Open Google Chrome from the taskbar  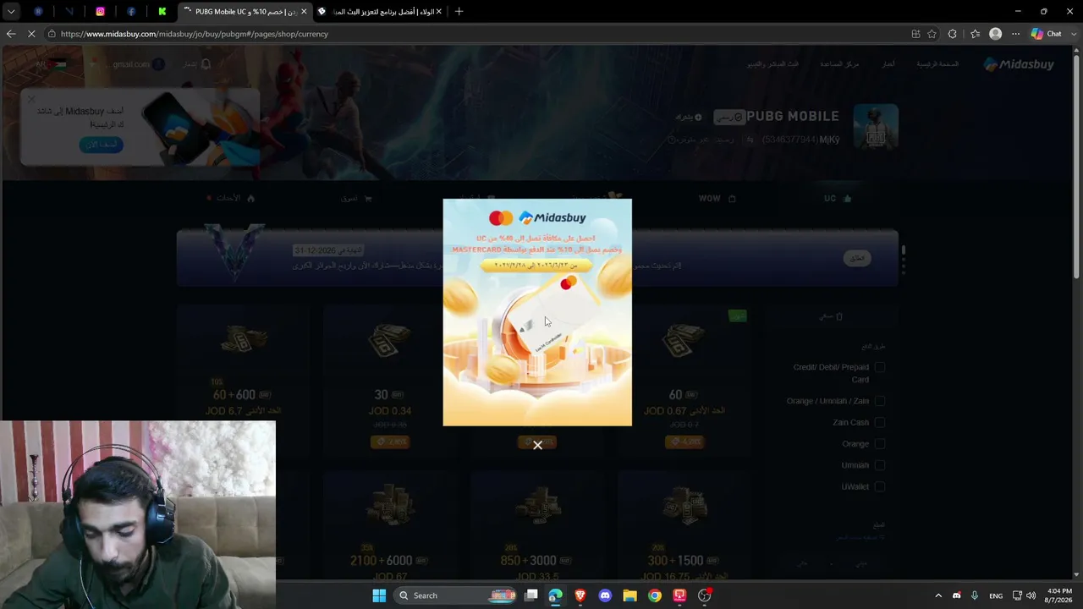655,595
